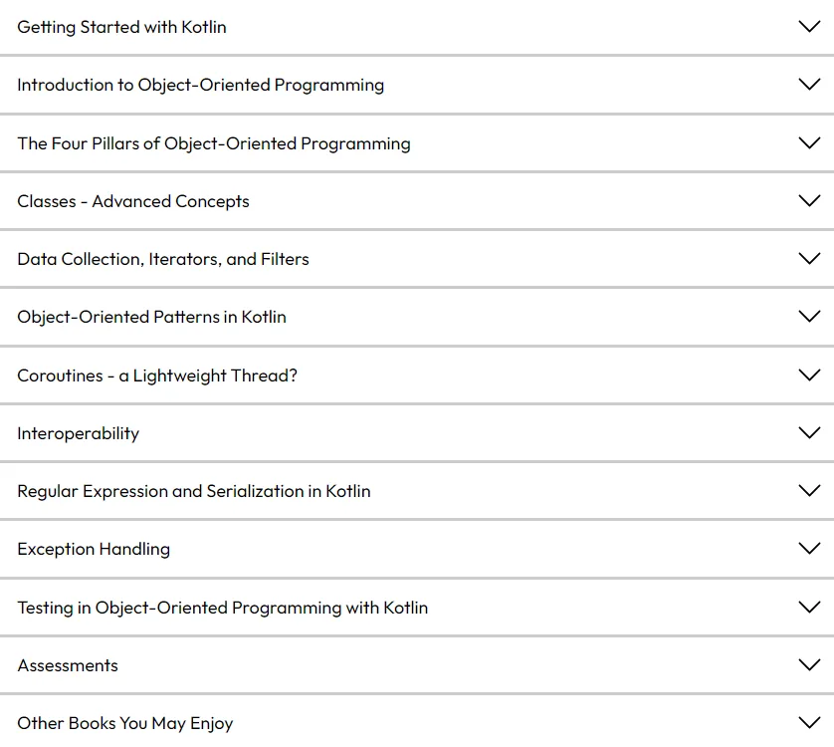Click the Interoperability chapter title

[x=79, y=433]
